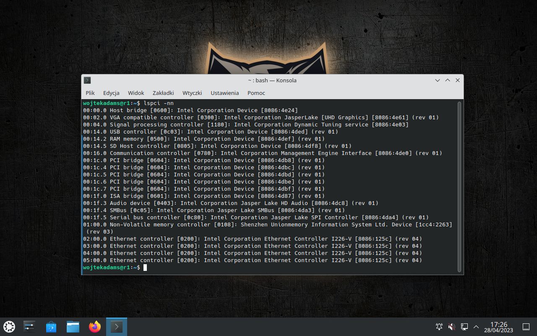Click the USB controller [0c03] line
This screenshot has width=537, height=336.
pos(211,131)
